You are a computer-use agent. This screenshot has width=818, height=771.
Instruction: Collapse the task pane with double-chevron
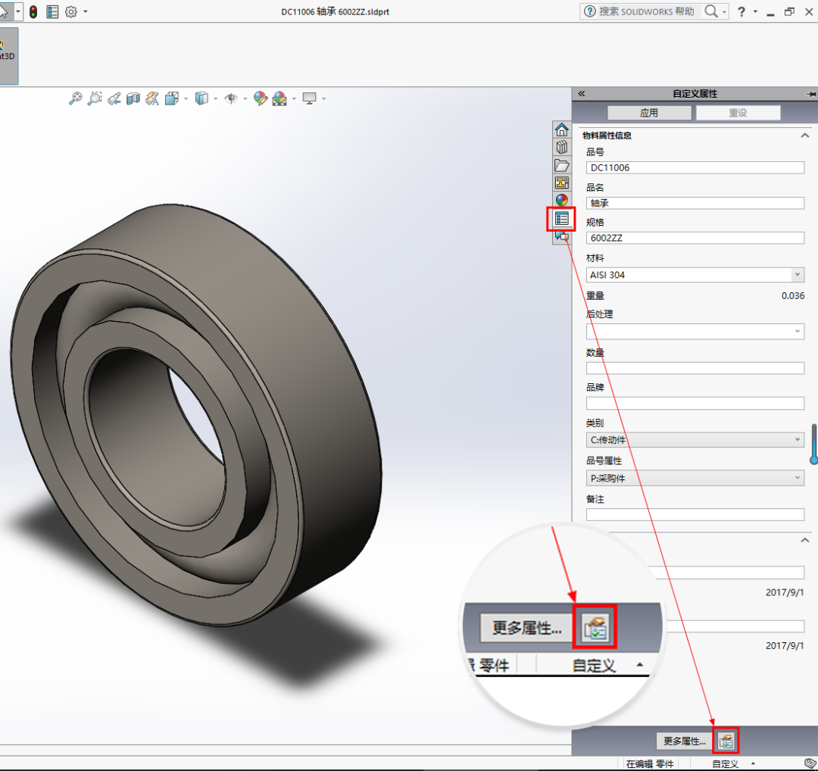pos(582,94)
